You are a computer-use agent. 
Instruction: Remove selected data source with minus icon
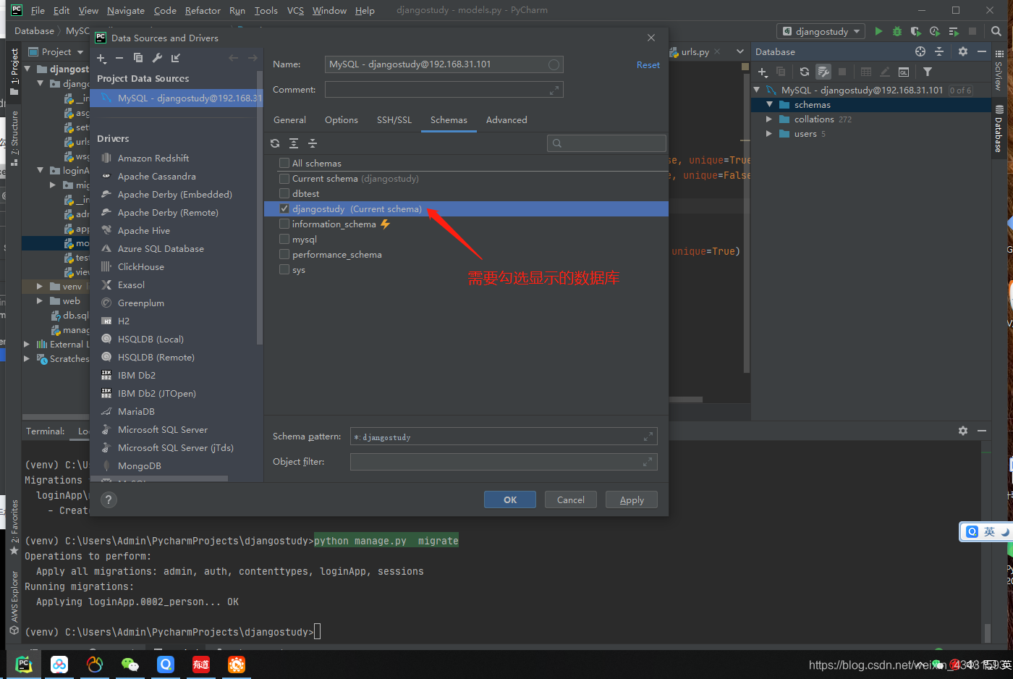(119, 58)
